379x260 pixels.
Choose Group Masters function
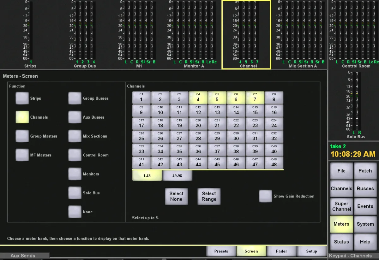coord(22,136)
